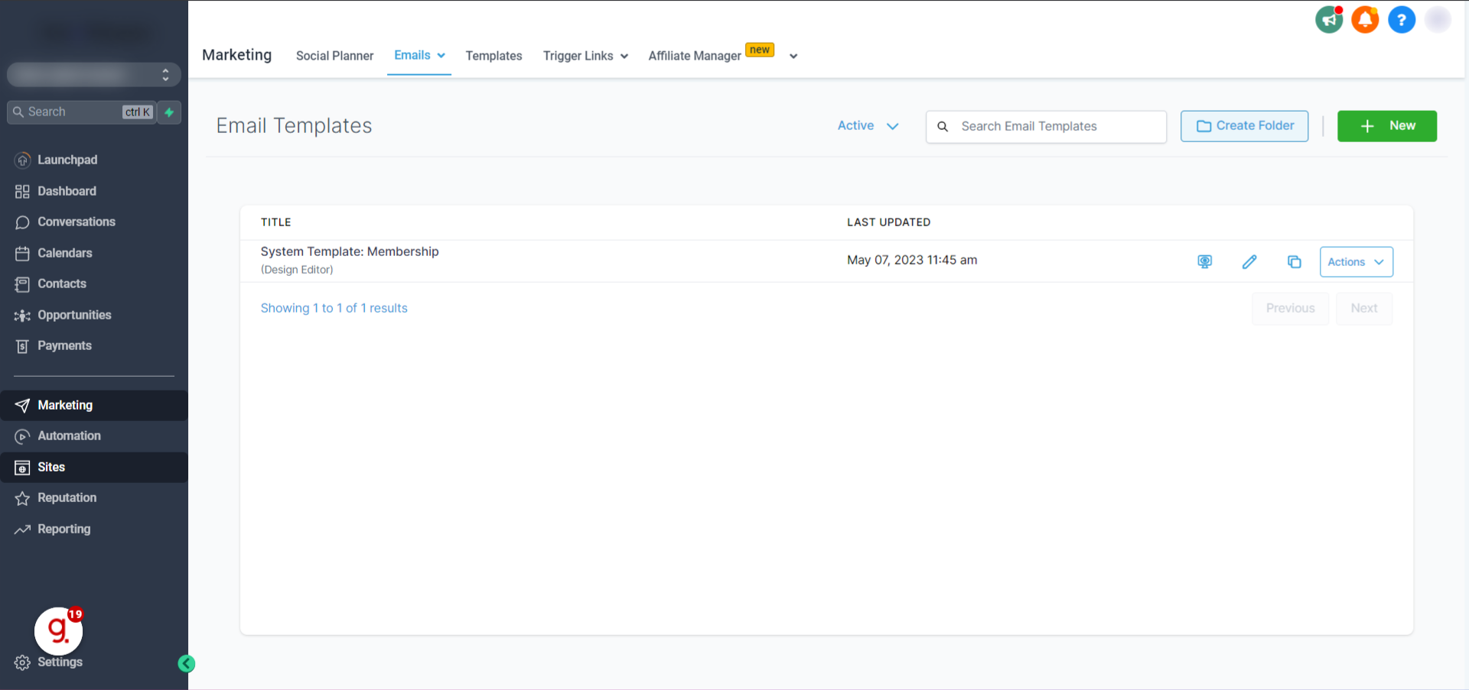Click the Reporting label in sidebar

[x=64, y=529]
